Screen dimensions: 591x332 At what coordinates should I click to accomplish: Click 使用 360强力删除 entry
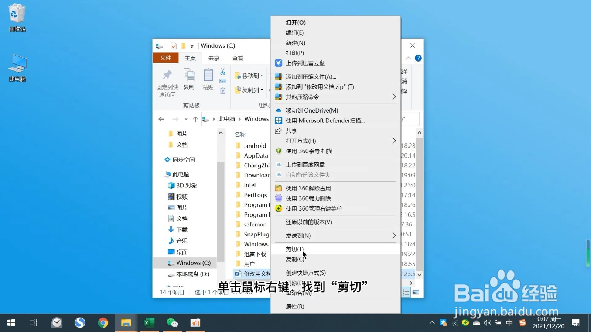335,198
